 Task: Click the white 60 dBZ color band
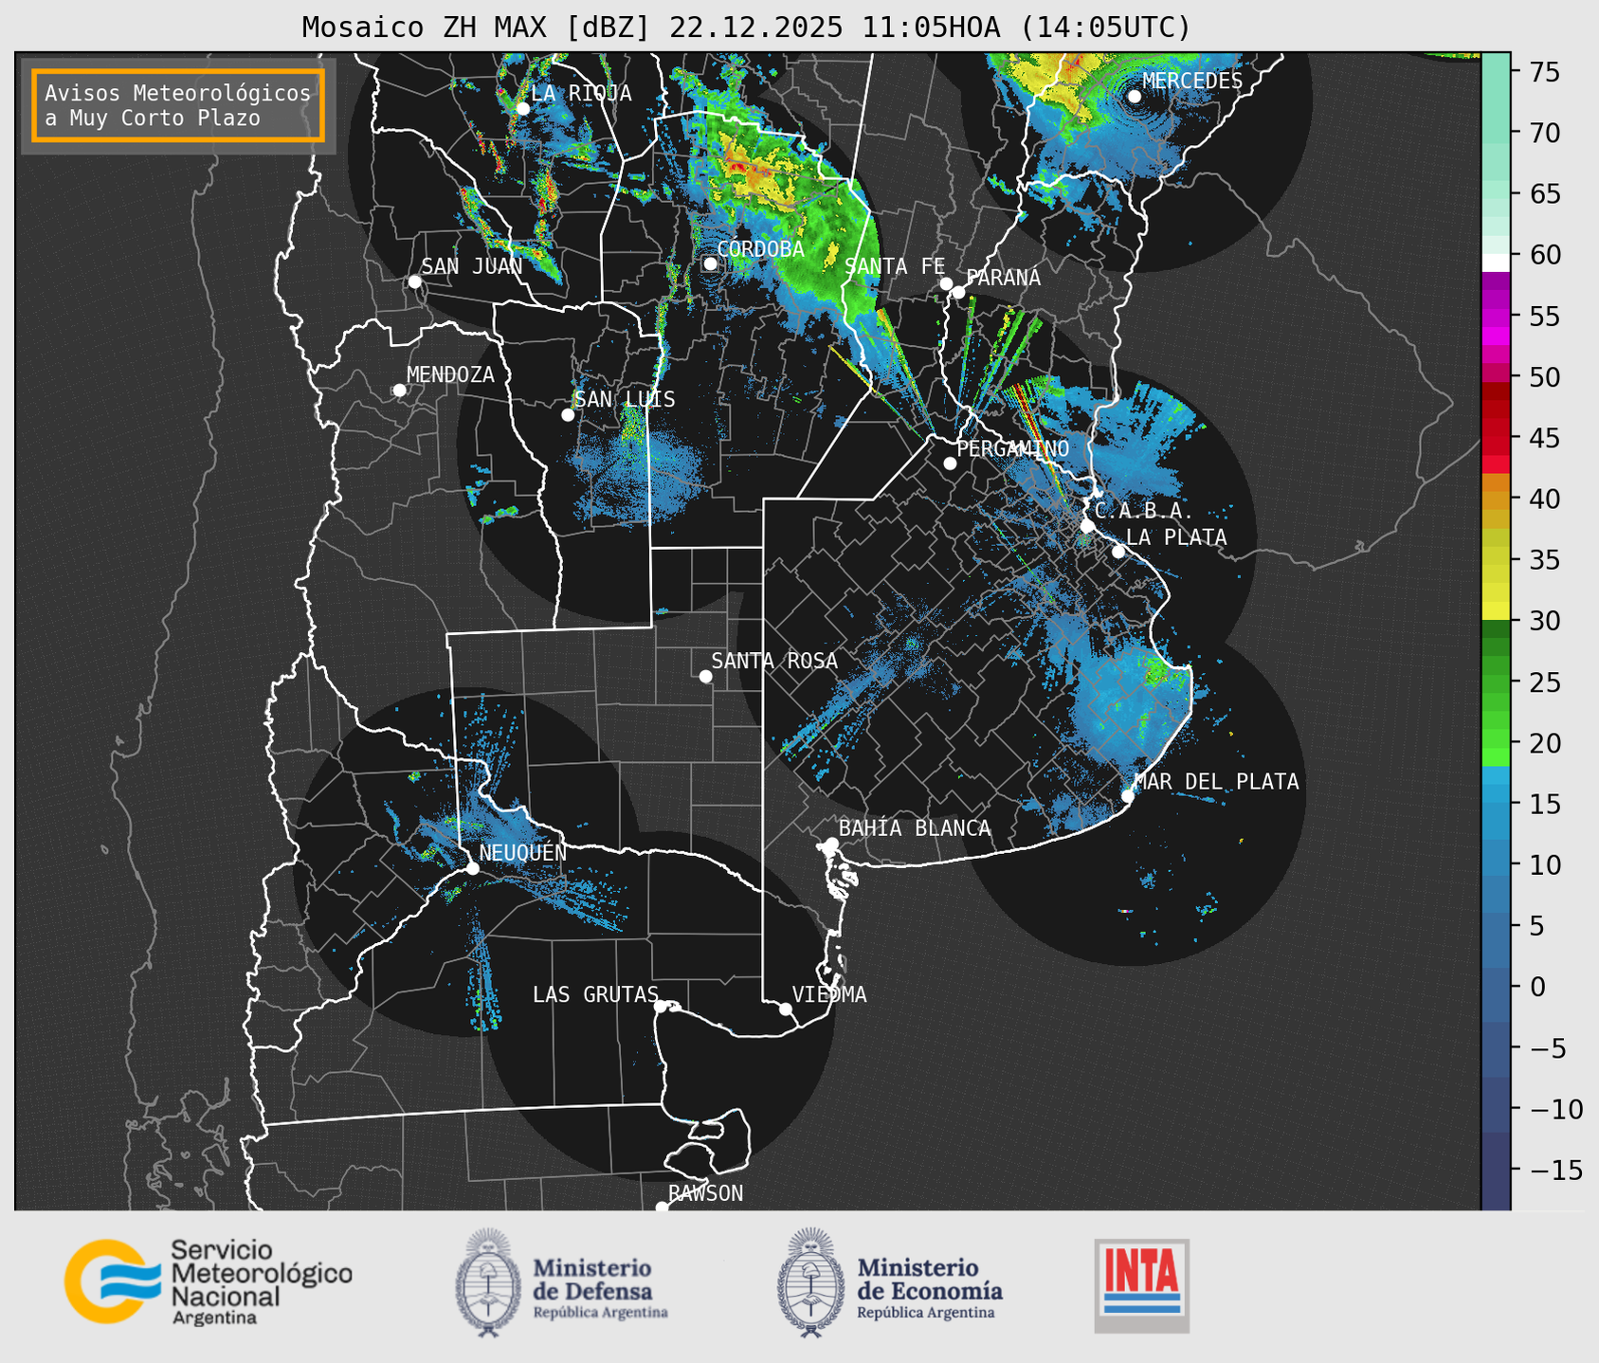(x=1496, y=263)
